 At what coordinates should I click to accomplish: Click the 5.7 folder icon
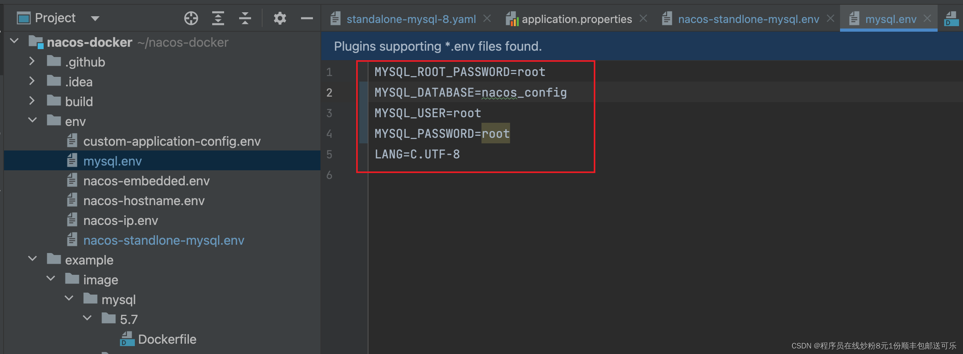point(109,318)
